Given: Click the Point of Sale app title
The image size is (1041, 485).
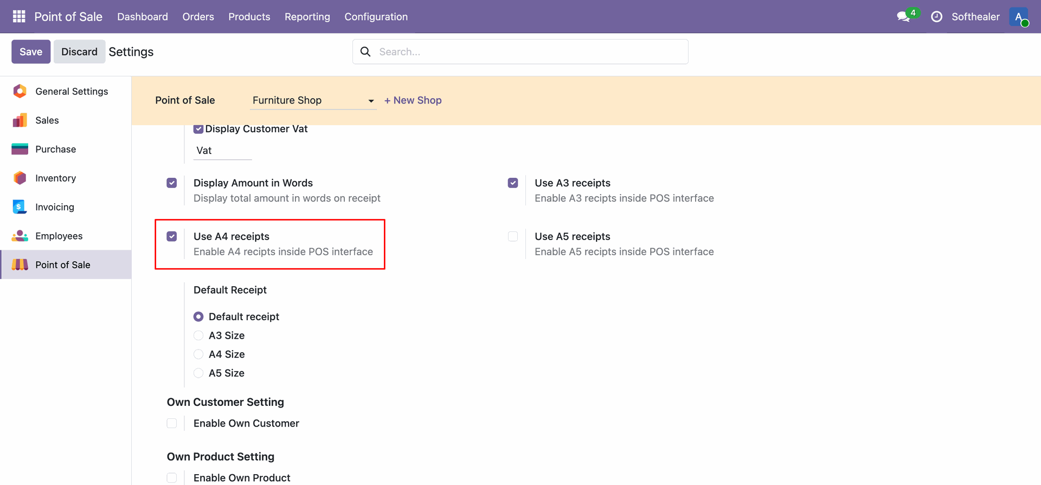Looking at the screenshot, I should tap(68, 17).
